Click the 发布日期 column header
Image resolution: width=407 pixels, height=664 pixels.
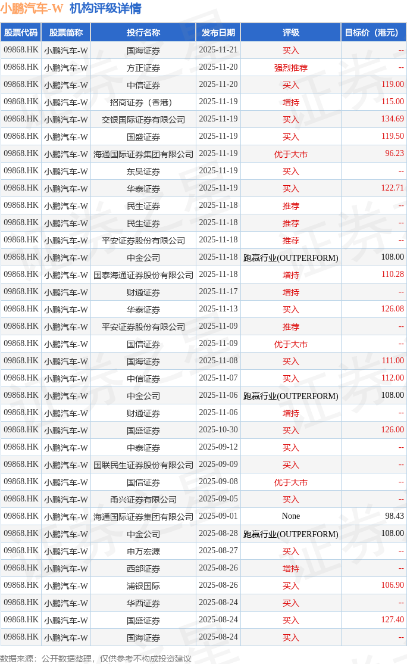(x=218, y=33)
